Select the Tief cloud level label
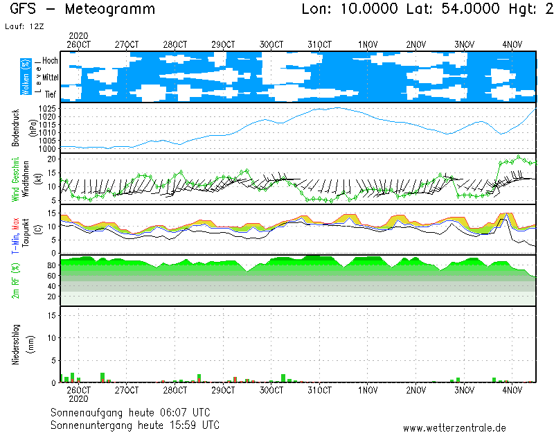554x433 pixels. click(x=51, y=93)
